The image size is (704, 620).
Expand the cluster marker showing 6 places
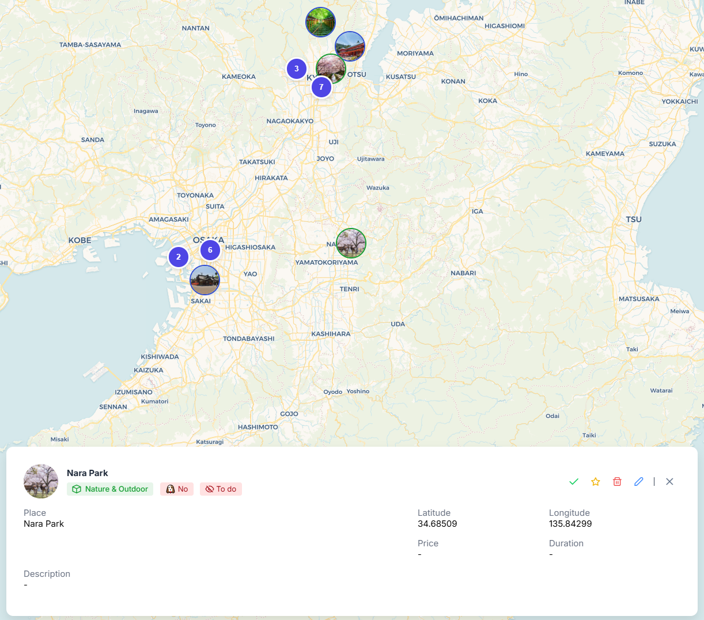(x=210, y=250)
